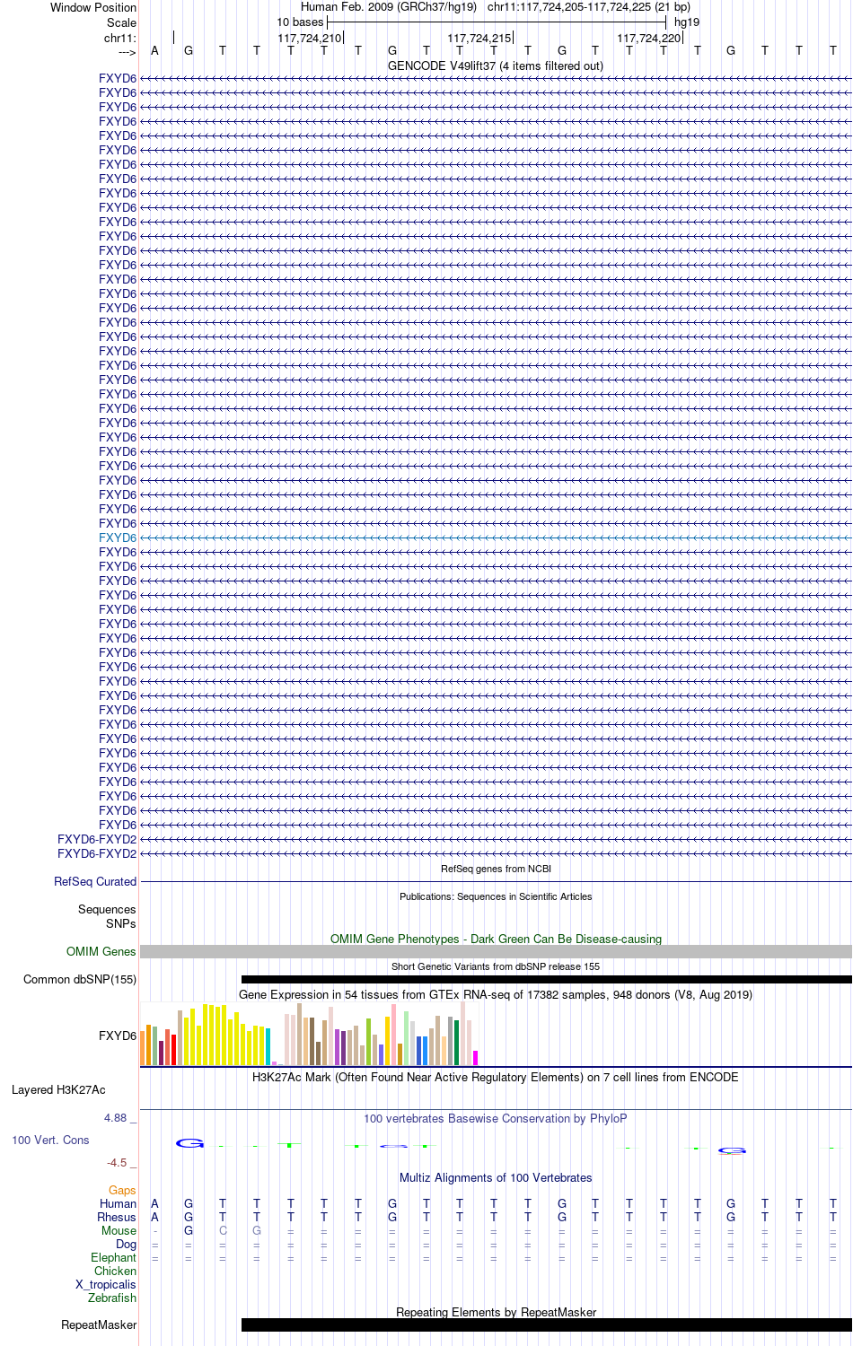Open Multiz Alignments of 100 Vertebrates title
Viewport: 853px width, 1346px height.
coord(496,1177)
